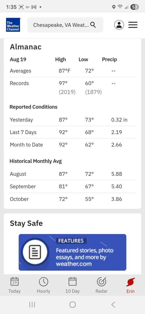Tap the Almanac section heading
The width and height of the screenshot is (145, 314).
[26, 47]
